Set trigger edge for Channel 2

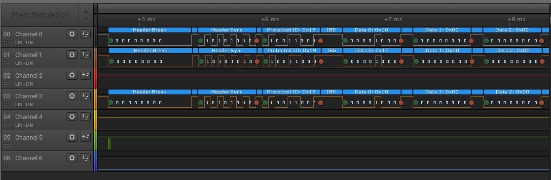[85, 75]
